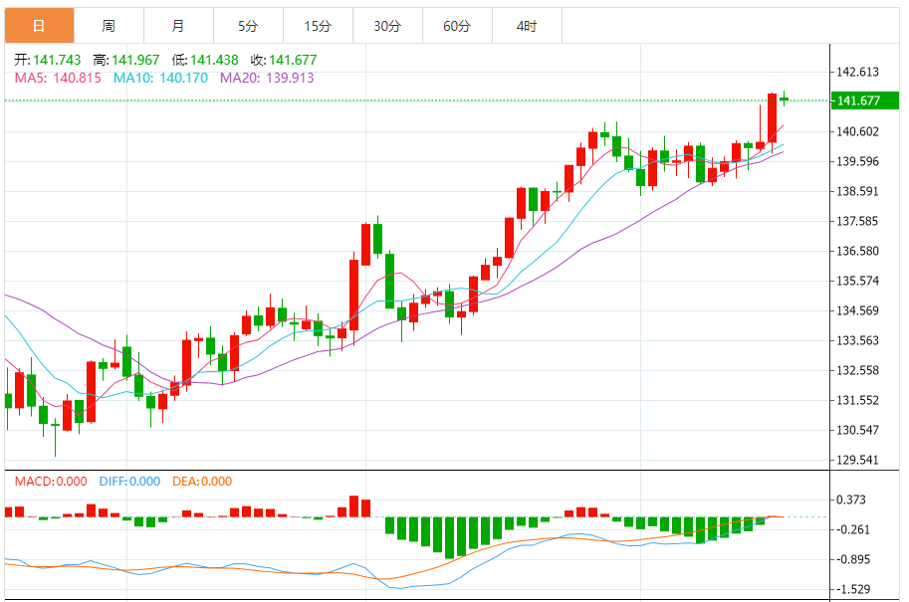Click the 135.574 price axis label

coord(857,281)
